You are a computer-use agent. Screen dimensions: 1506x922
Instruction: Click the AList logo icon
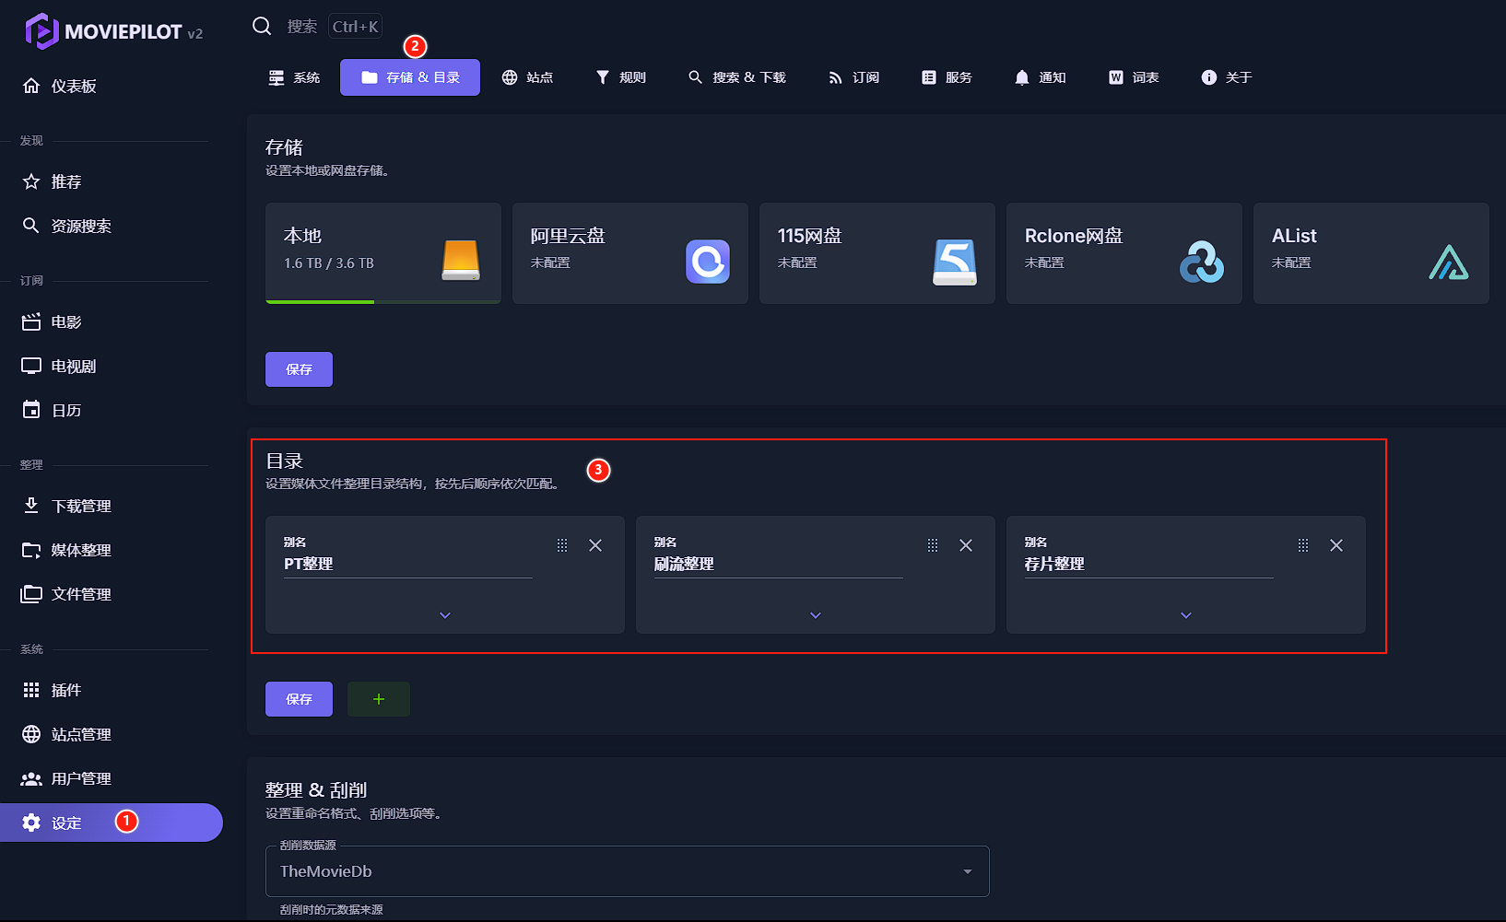click(1449, 263)
